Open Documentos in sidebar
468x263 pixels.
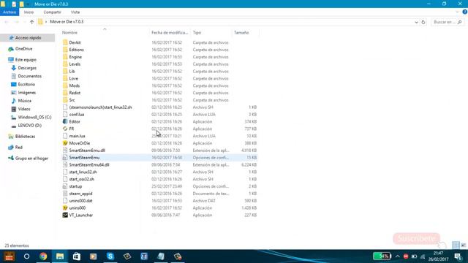pyautogui.click(x=29, y=76)
